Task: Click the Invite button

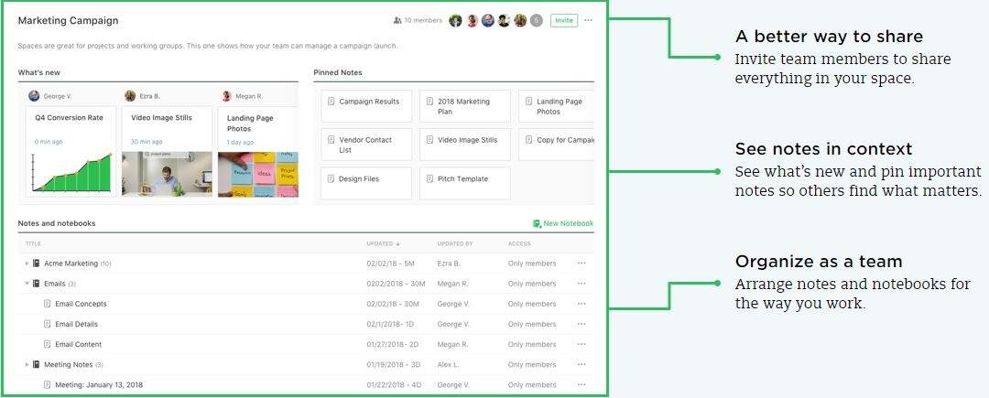Action: tap(563, 20)
